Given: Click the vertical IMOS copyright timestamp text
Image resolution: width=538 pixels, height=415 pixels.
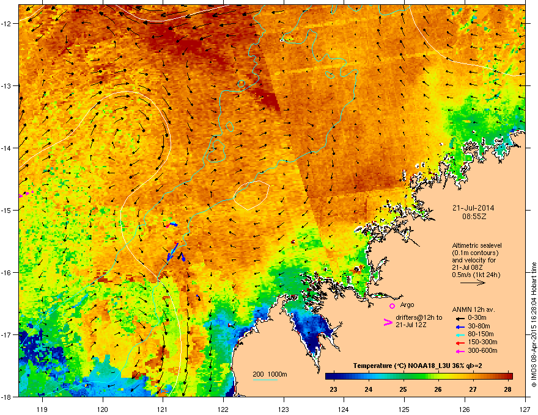Looking at the screenshot, I should tap(534, 325).
